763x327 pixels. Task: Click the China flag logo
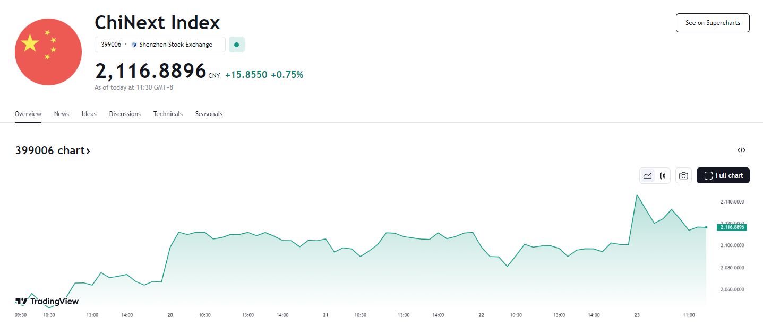tap(48, 52)
